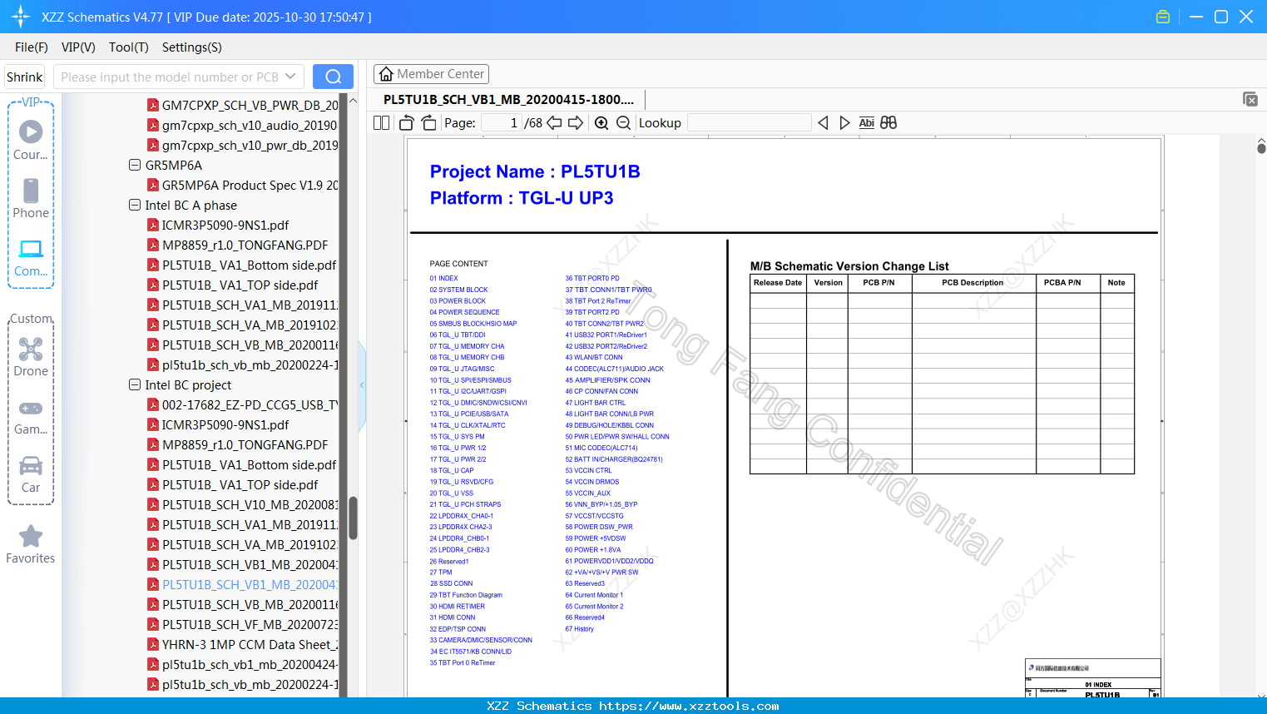
Task: Open the Courses category
Action: tap(31, 141)
